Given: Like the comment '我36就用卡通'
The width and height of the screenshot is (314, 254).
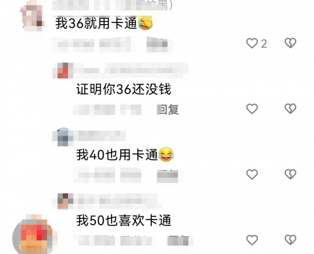Looking at the screenshot, I should point(252,43).
